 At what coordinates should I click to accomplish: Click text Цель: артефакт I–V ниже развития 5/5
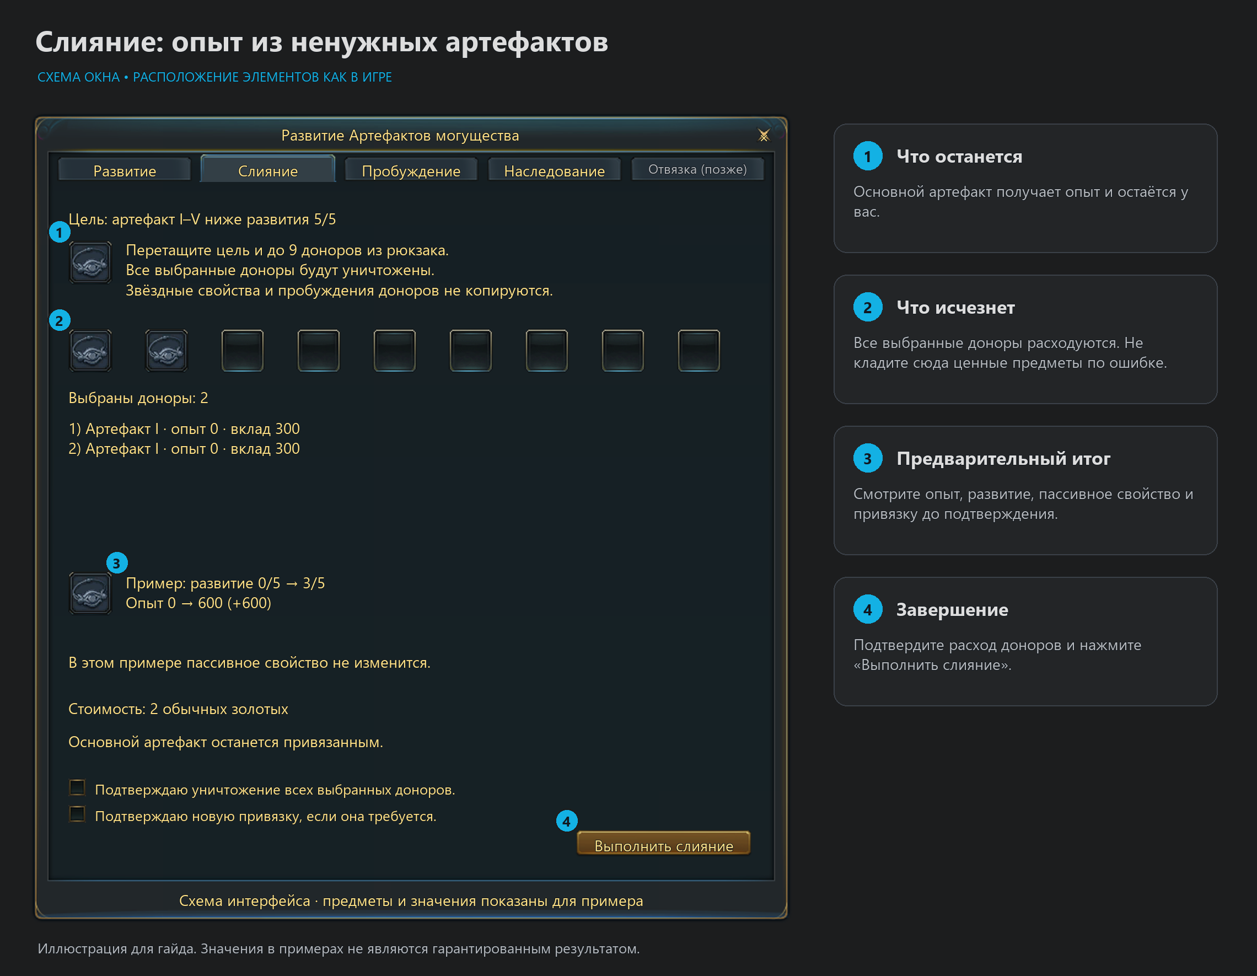click(202, 219)
